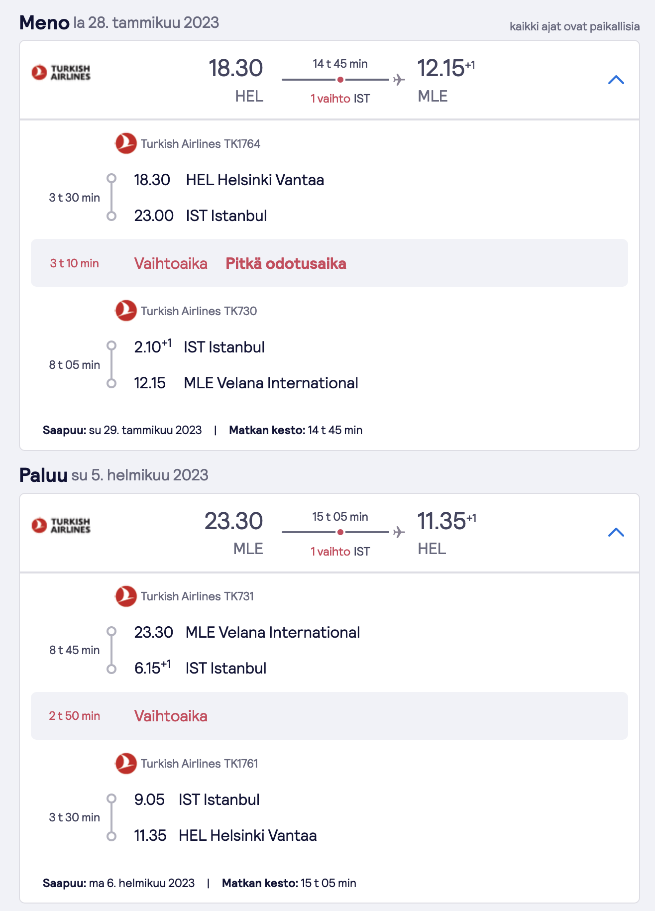Viewport: 655px width, 911px height.
Task: Click the round Turkish Airlines icon beside TK1764
Action: pyautogui.click(x=125, y=143)
